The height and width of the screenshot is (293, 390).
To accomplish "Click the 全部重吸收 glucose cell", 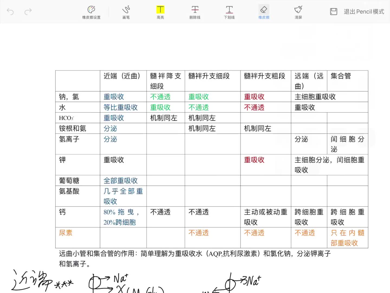I will tap(121, 181).
